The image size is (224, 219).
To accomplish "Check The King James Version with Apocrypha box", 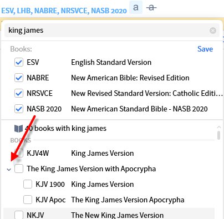I will coord(19,169).
